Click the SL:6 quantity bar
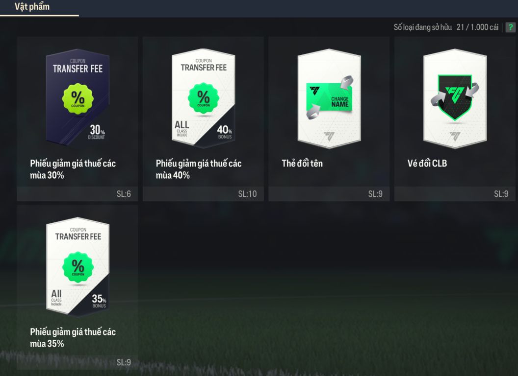Viewport: 518px width, 376px height. (78, 193)
